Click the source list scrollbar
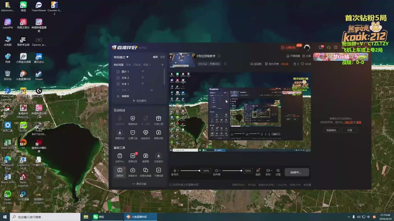 (164, 77)
